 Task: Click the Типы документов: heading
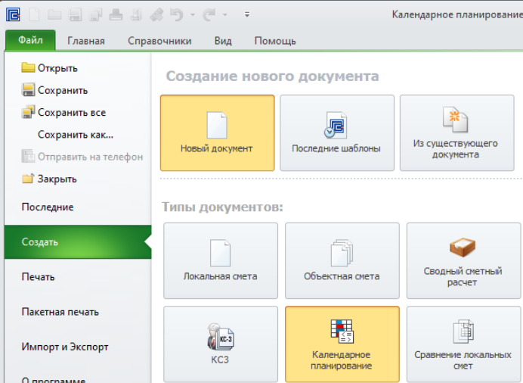222,207
